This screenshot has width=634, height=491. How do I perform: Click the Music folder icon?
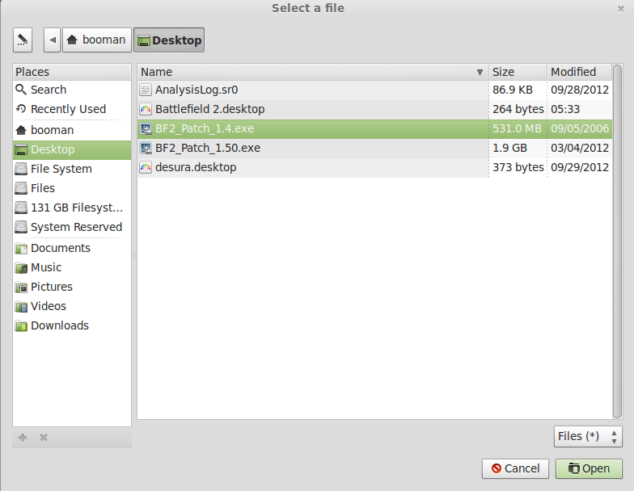(21, 268)
